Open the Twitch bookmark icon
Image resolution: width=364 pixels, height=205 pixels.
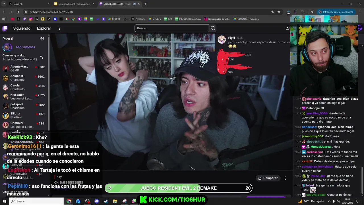pyautogui.click(x=24, y=19)
